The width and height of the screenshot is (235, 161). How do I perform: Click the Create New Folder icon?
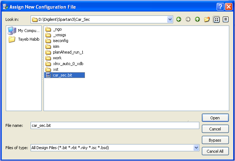(x=207, y=19)
